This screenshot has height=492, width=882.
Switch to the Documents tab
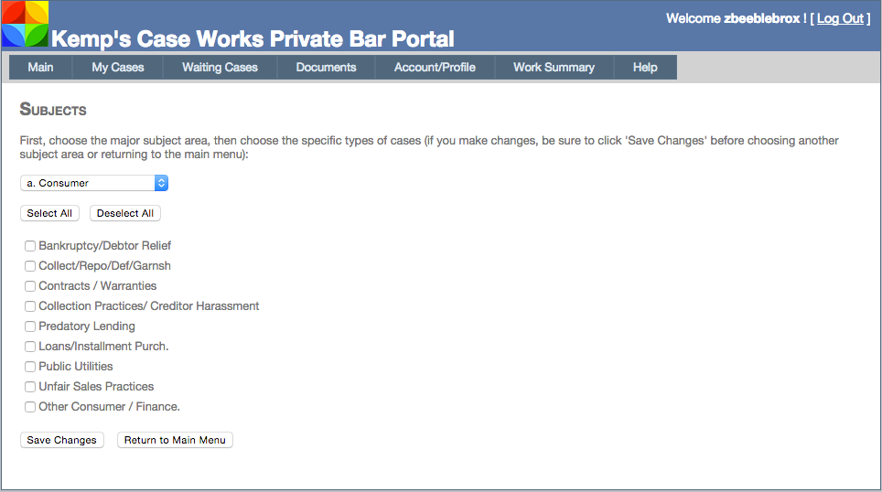[326, 67]
